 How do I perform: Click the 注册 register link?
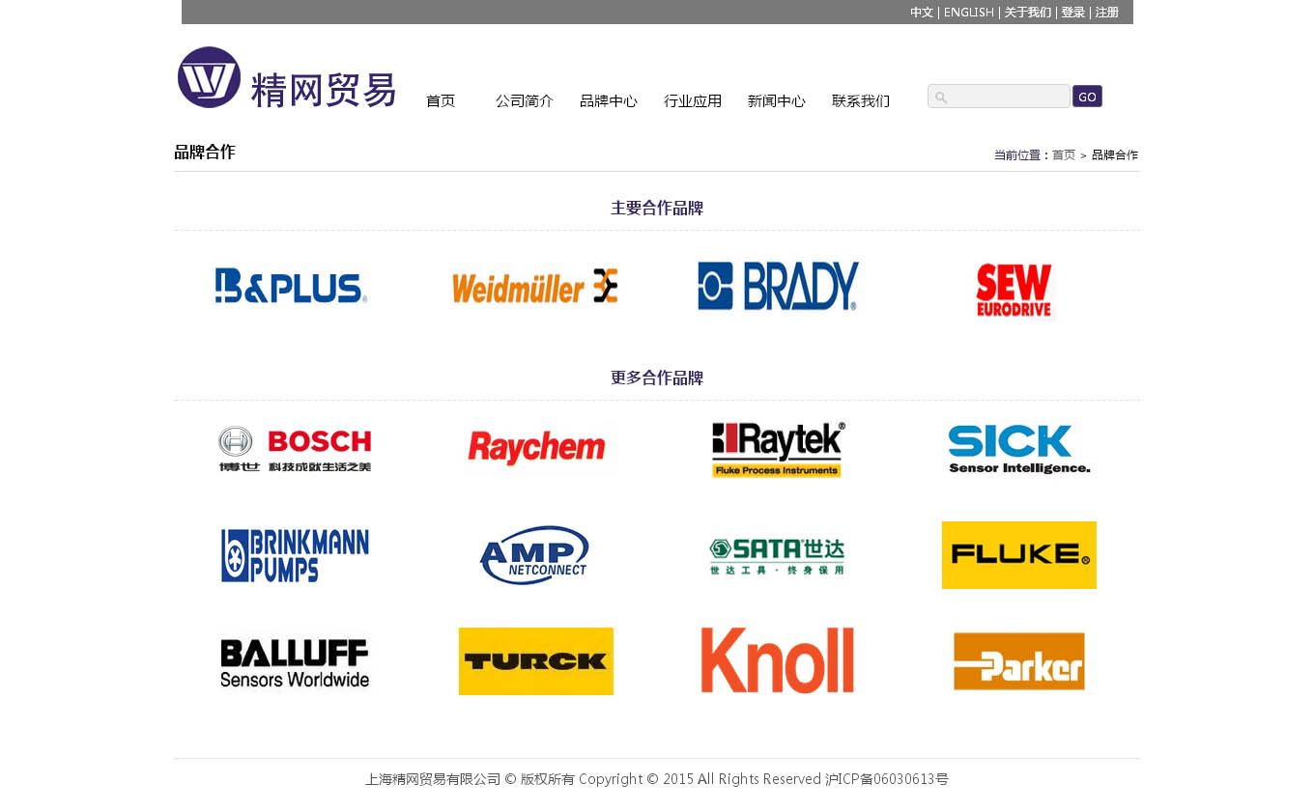[x=1107, y=13]
